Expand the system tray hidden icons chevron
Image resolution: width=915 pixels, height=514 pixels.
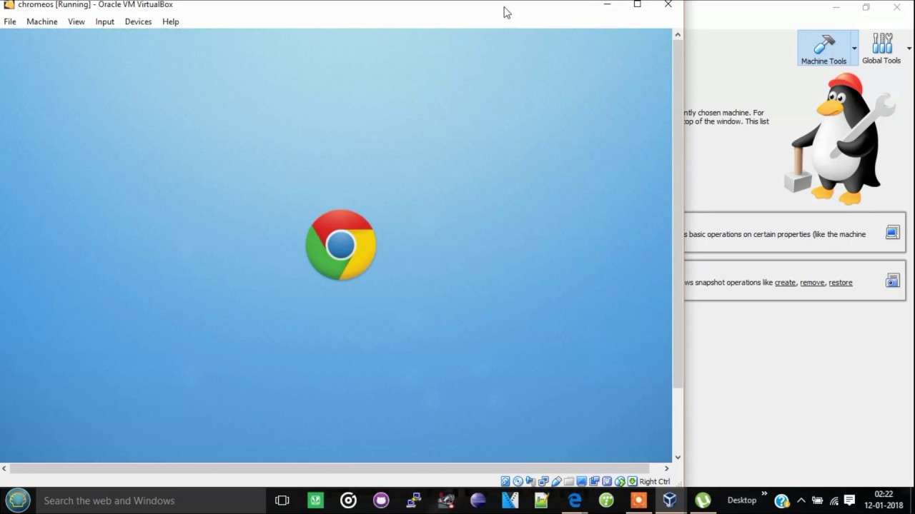(801, 500)
